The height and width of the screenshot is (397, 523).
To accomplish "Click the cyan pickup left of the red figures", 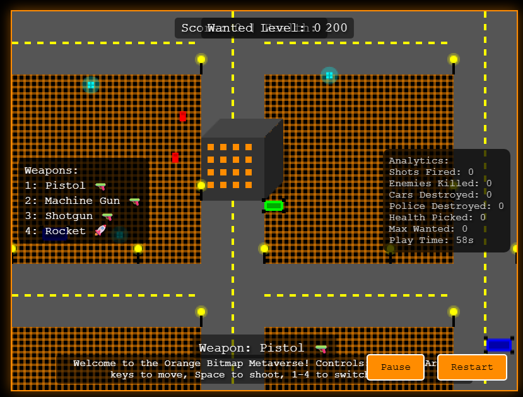I will tap(91, 84).
